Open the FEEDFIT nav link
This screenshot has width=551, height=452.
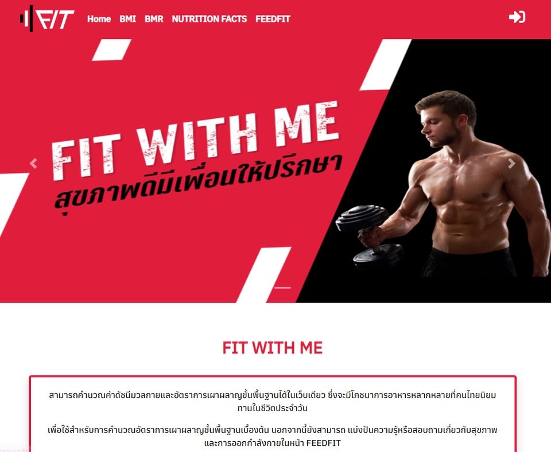tap(273, 18)
